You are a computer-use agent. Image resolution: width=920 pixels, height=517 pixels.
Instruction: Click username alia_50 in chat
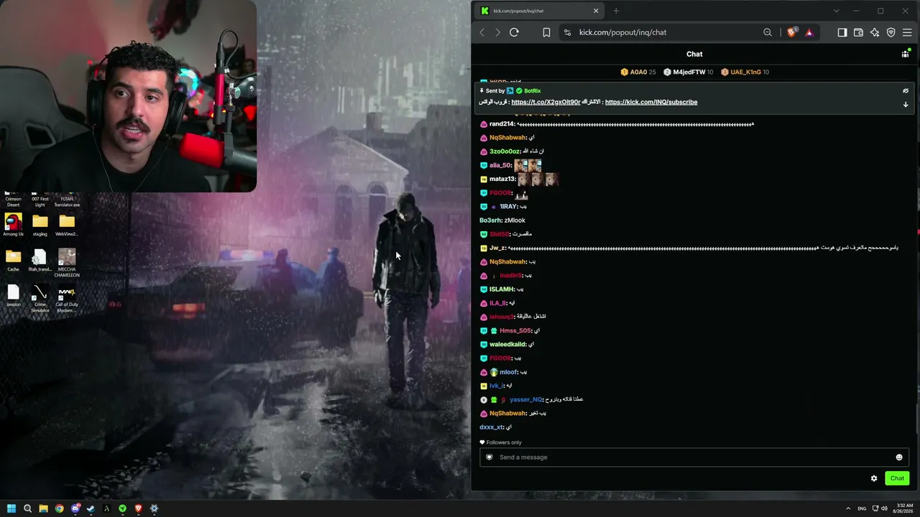click(500, 165)
